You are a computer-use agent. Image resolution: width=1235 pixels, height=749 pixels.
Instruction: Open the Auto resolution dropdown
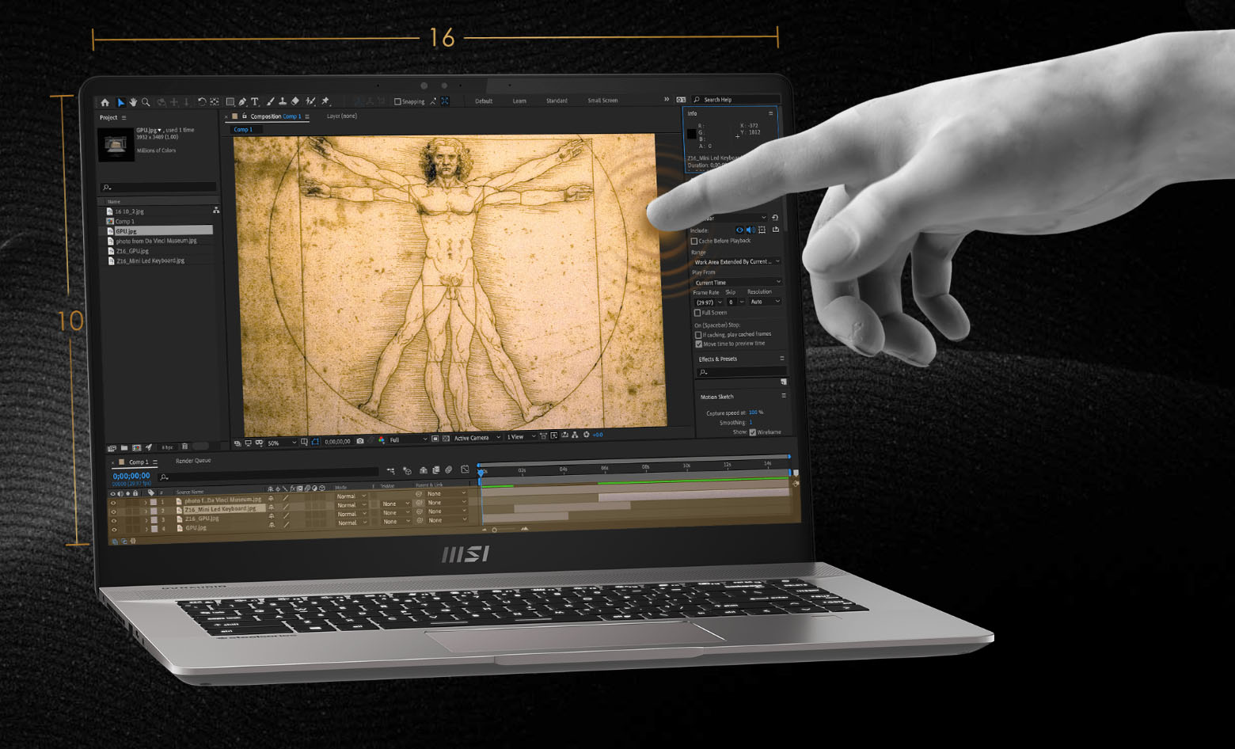(765, 302)
